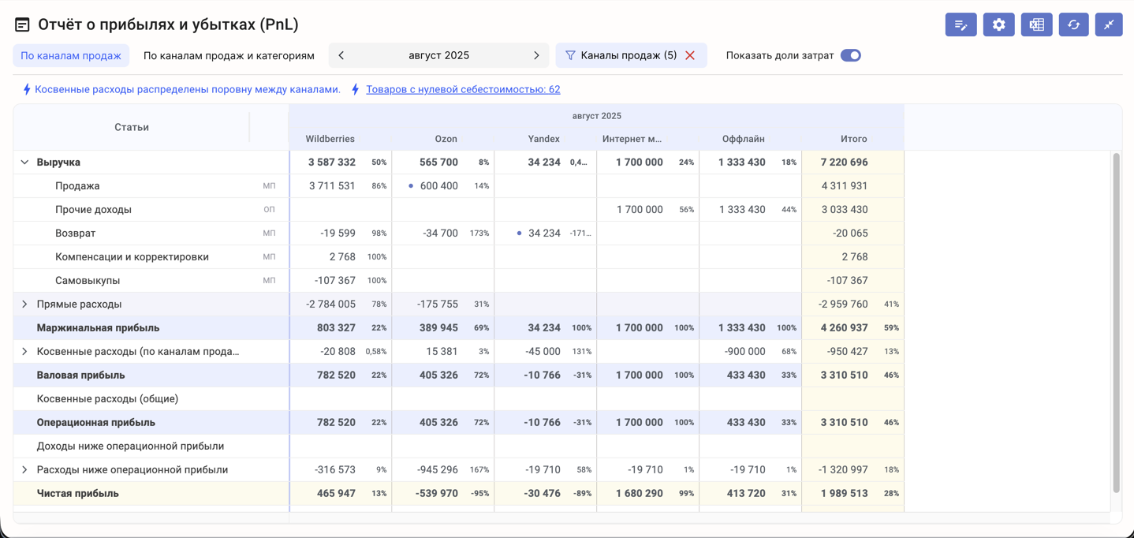The image size is (1134, 538).
Task: Click the август 2025 period selector
Action: pos(438,55)
